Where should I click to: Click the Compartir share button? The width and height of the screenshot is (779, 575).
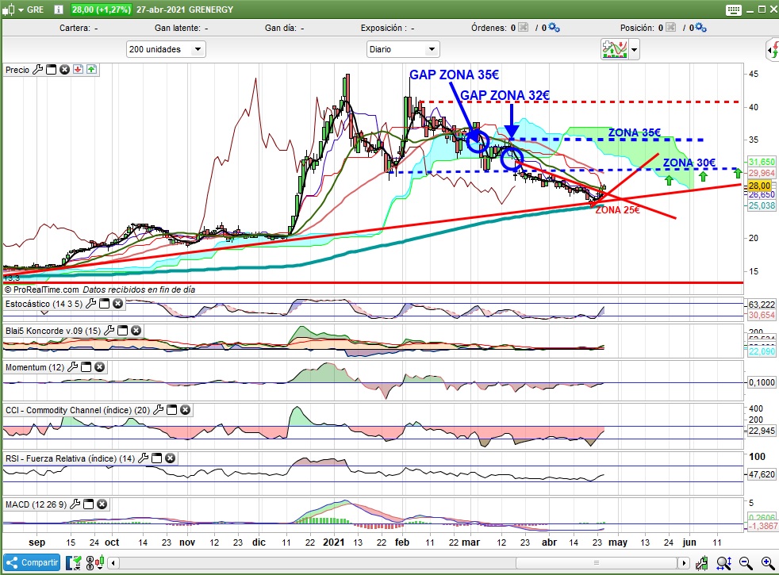(32, 562)
